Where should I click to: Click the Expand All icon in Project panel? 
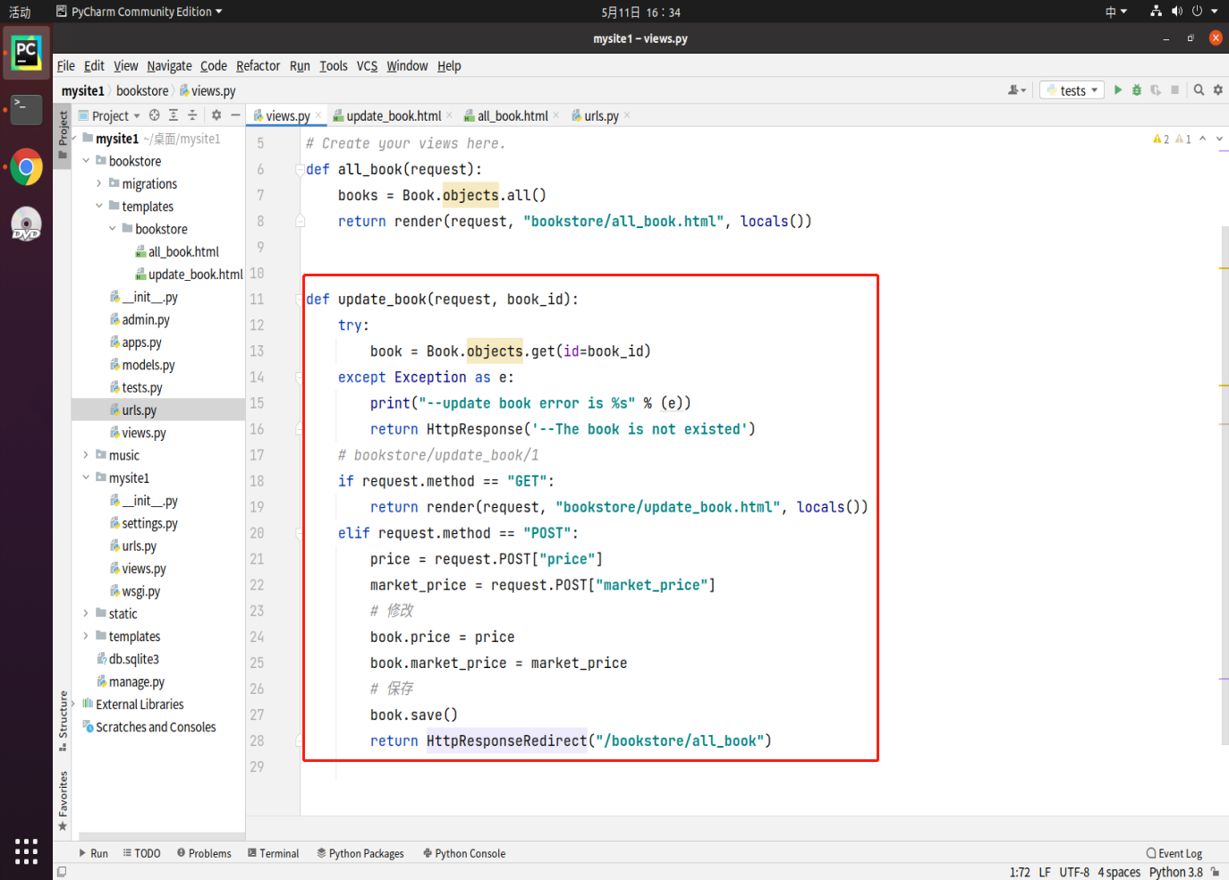click(174, 115)
